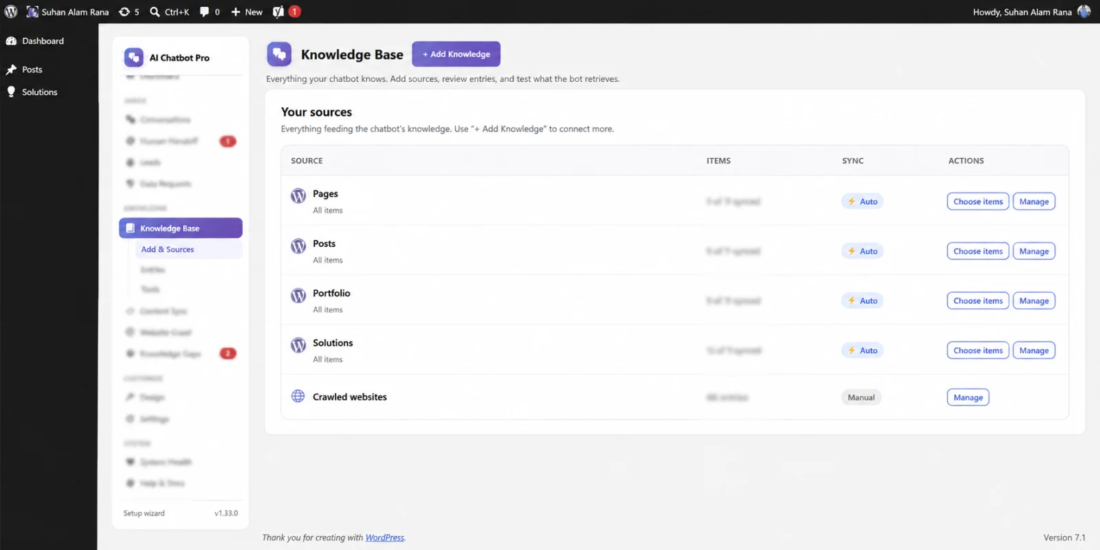Click the Auto sync badge for Solutions
1100x550 pixels.
coord(862,351)
